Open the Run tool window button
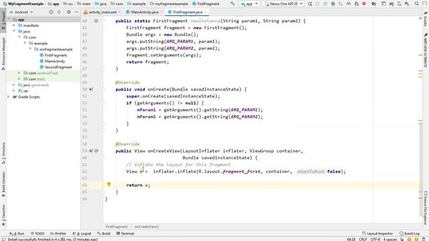This screenshot has height=241, width=429. pos(17,234)
